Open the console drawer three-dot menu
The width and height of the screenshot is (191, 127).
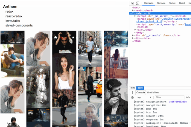(132, 92)
